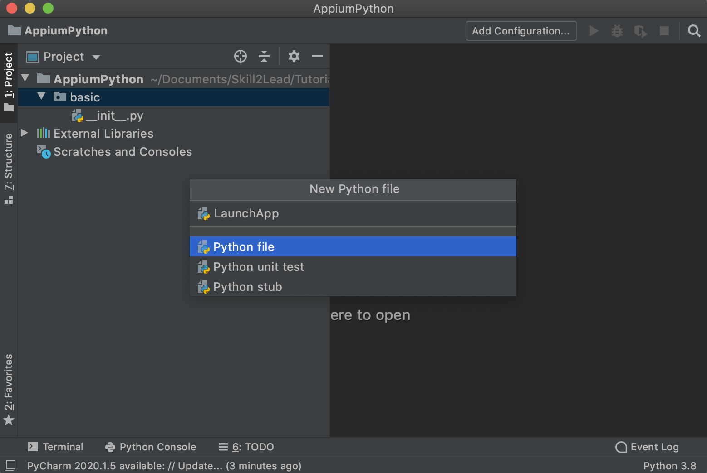
Task: Open Project panel settings gear
Action: click(294, 56)
